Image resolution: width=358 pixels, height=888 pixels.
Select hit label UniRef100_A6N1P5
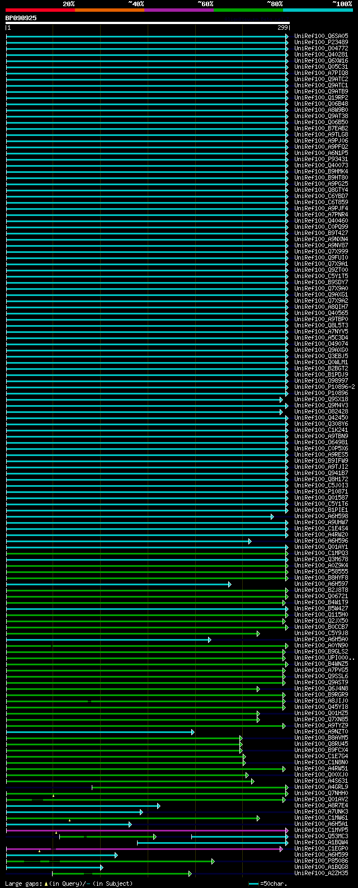point(321,153)
